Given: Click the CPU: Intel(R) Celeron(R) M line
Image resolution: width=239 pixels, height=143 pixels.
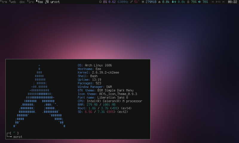Looking at the screenshot, I should click(110, 101).
